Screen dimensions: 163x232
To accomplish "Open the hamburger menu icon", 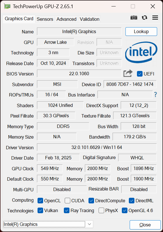I will click(155, 18).
